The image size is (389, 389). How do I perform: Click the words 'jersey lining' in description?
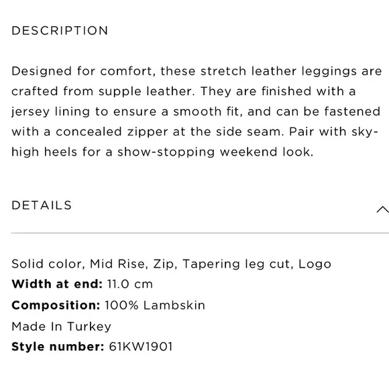coord(50,111)
